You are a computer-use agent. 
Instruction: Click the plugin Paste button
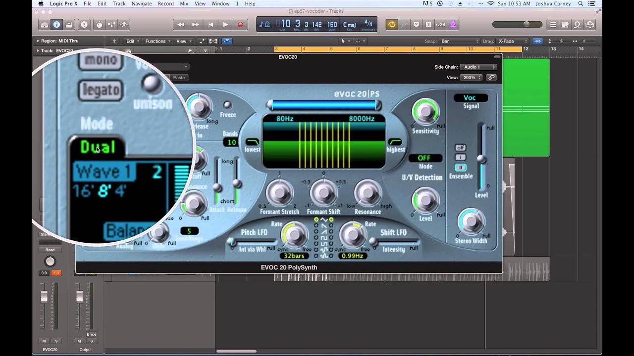coord(179,78)
